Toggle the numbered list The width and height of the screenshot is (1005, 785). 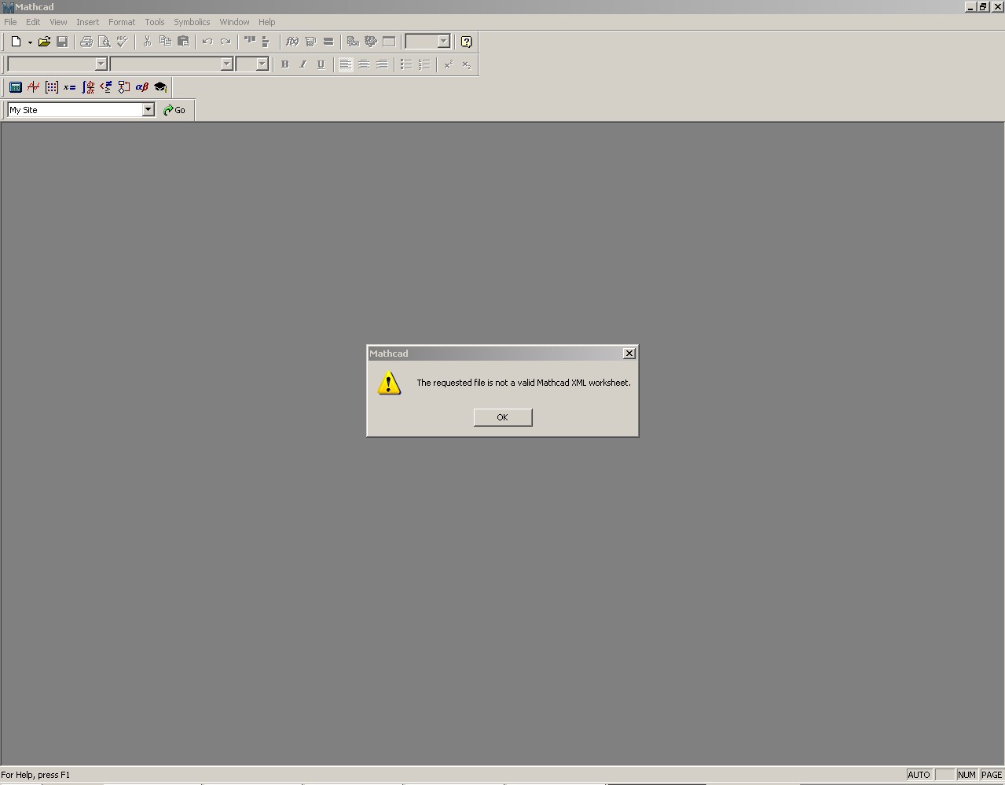pos(424,64)
